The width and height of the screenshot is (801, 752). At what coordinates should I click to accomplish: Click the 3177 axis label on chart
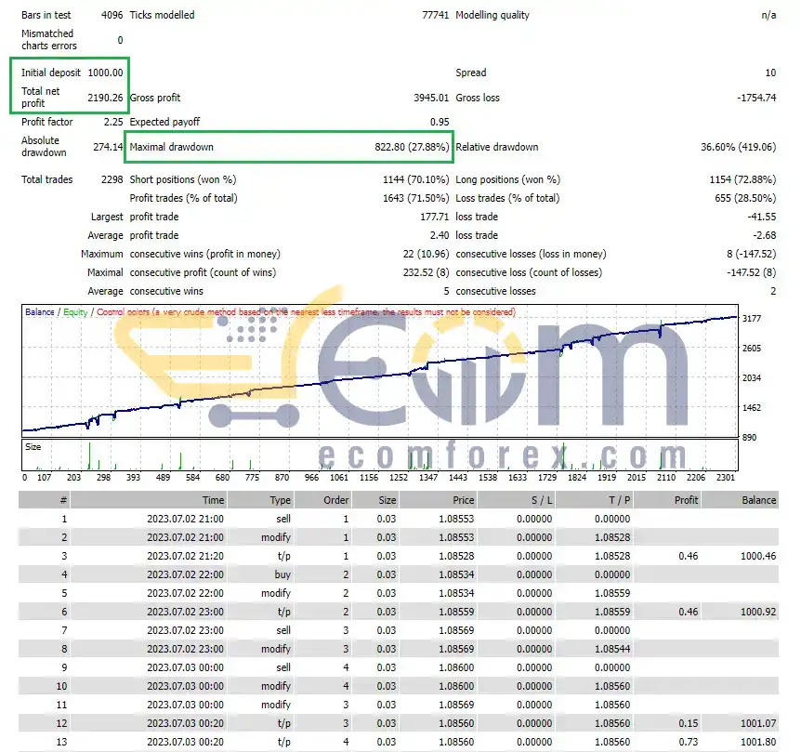tap(752, 318)
